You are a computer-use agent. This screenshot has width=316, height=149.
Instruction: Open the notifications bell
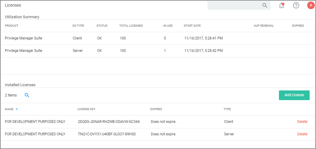pos(282,5)
